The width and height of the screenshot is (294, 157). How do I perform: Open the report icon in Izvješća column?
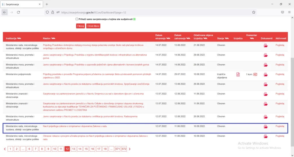[238, 74]
